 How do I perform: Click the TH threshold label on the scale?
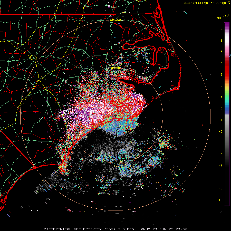(220, 200)
